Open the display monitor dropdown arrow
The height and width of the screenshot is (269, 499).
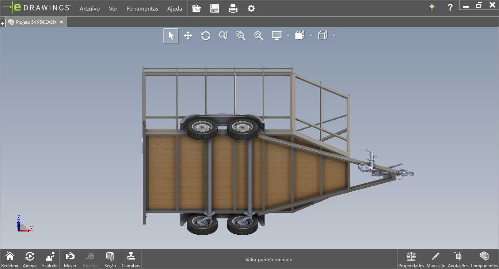pos(288,36)
